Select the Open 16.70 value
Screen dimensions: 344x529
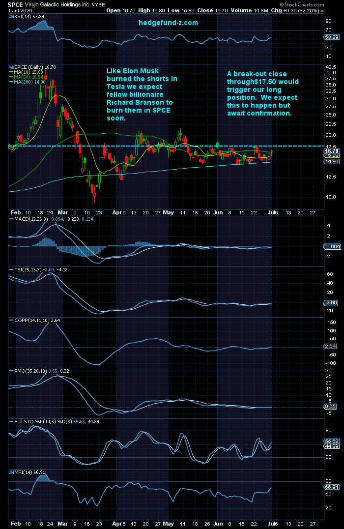pyautogui.click(x=121, y=10)
